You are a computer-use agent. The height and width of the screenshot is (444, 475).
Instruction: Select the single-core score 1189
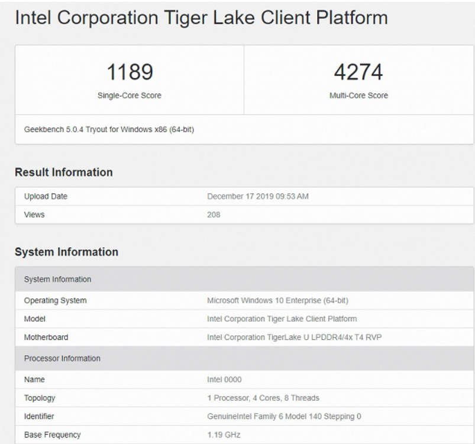click(130, 72)
